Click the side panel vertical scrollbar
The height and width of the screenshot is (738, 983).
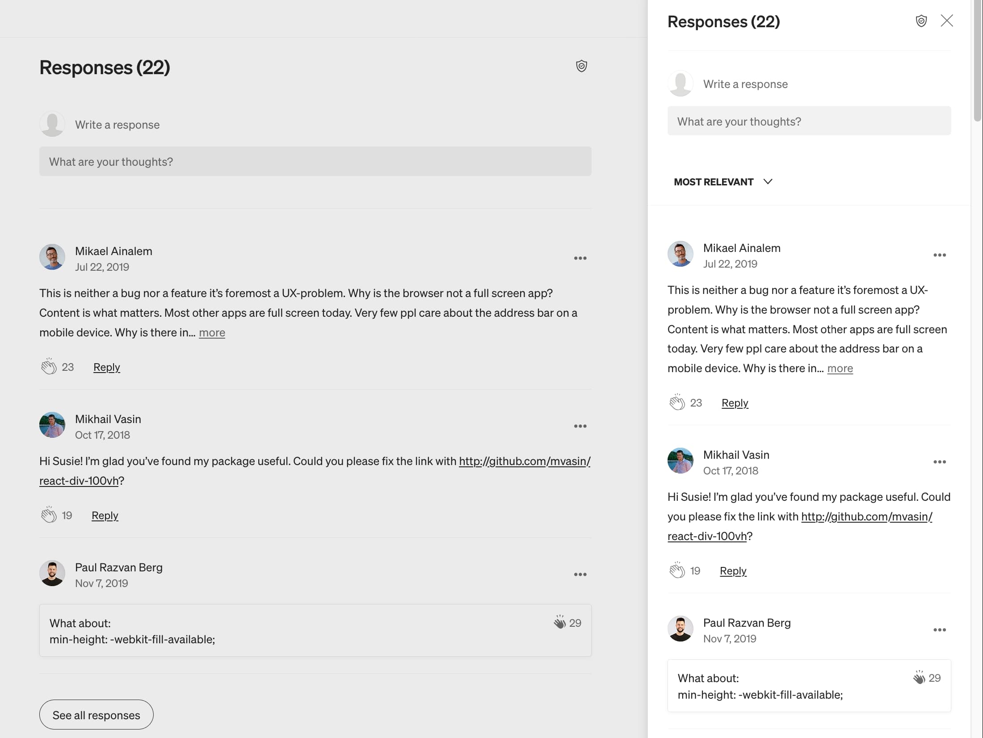(x=977, y=60)
